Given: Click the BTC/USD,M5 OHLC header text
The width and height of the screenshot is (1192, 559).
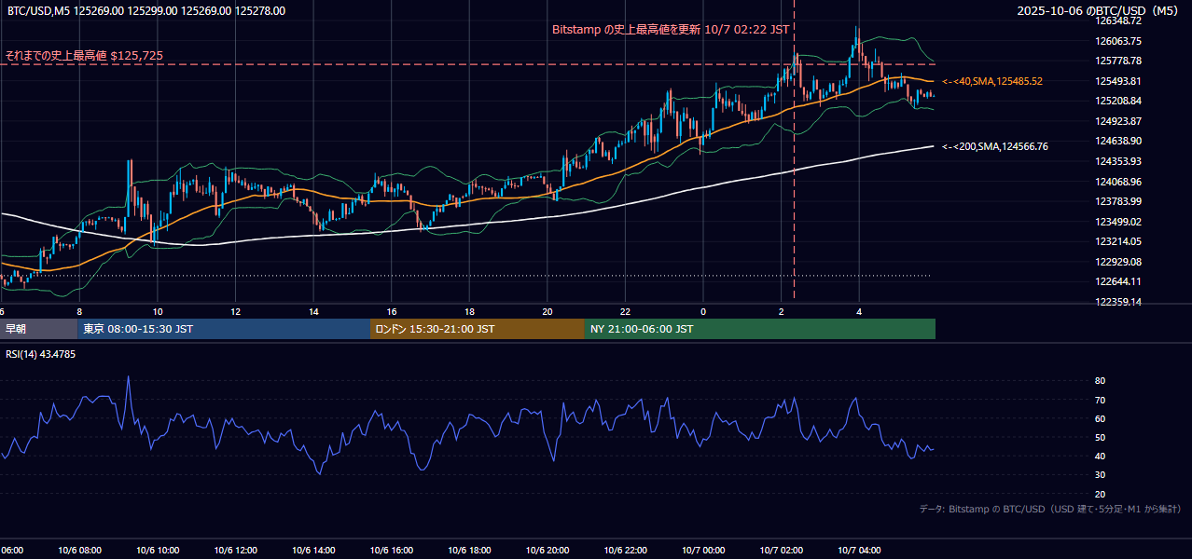Looking at the screenshot, I should pyautogui.click(x=146, y=11).
